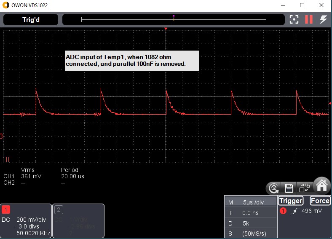The width and height of the screenshot is (332, 239).
Task: Toggle channel 1 with red 1 badge
Action: click(7, 209)
